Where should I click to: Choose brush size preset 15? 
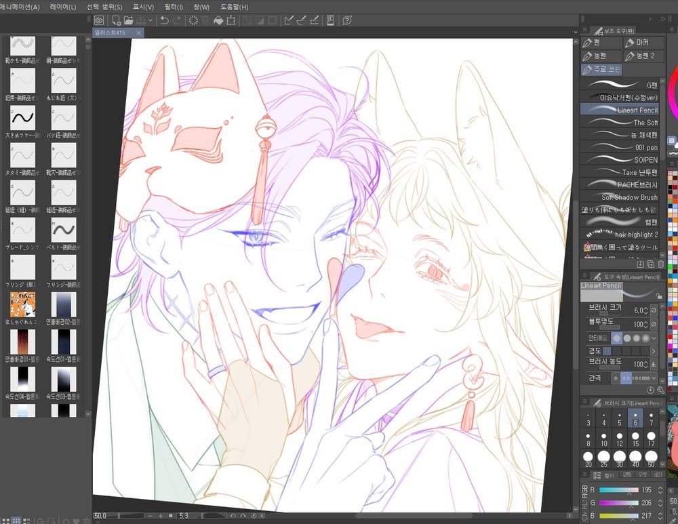click(635, 439)
